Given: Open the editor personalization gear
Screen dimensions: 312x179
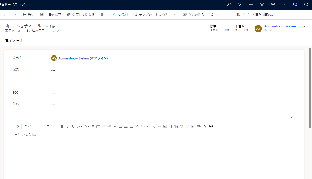Looking at the screenshot, I should (x=211, y=126).
